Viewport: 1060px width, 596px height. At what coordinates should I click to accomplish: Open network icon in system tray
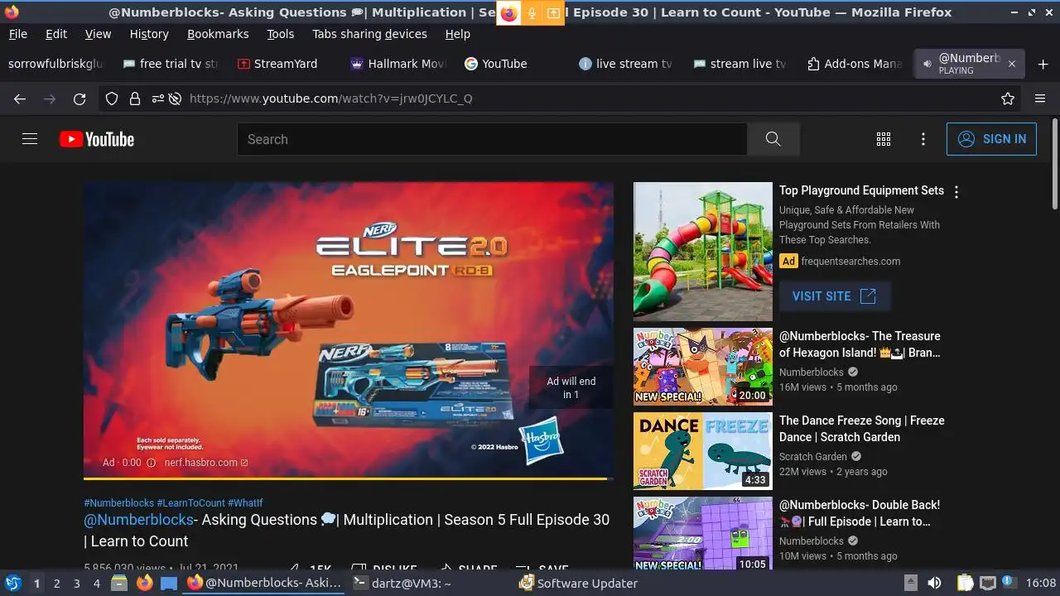pos(987,583)
